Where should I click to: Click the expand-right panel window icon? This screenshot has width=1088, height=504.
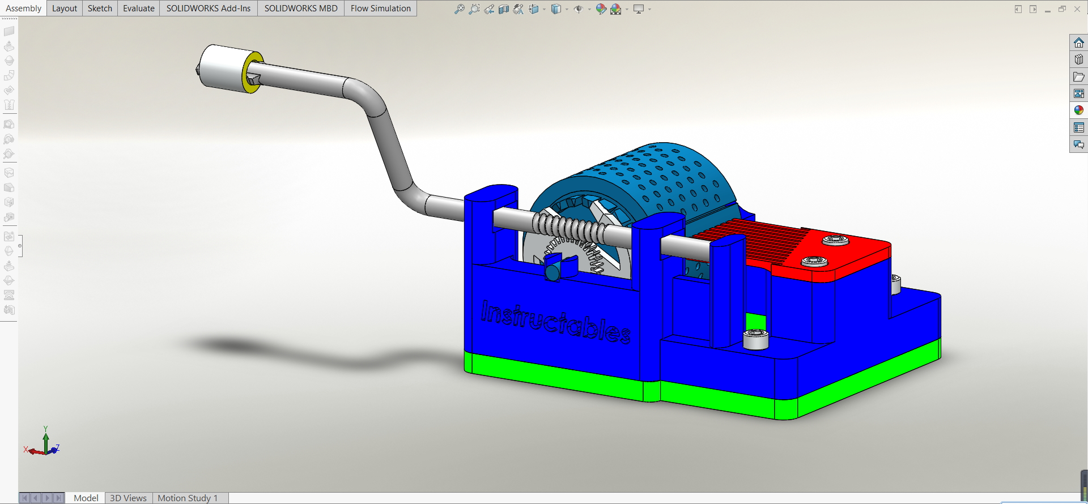point(1033,9)
